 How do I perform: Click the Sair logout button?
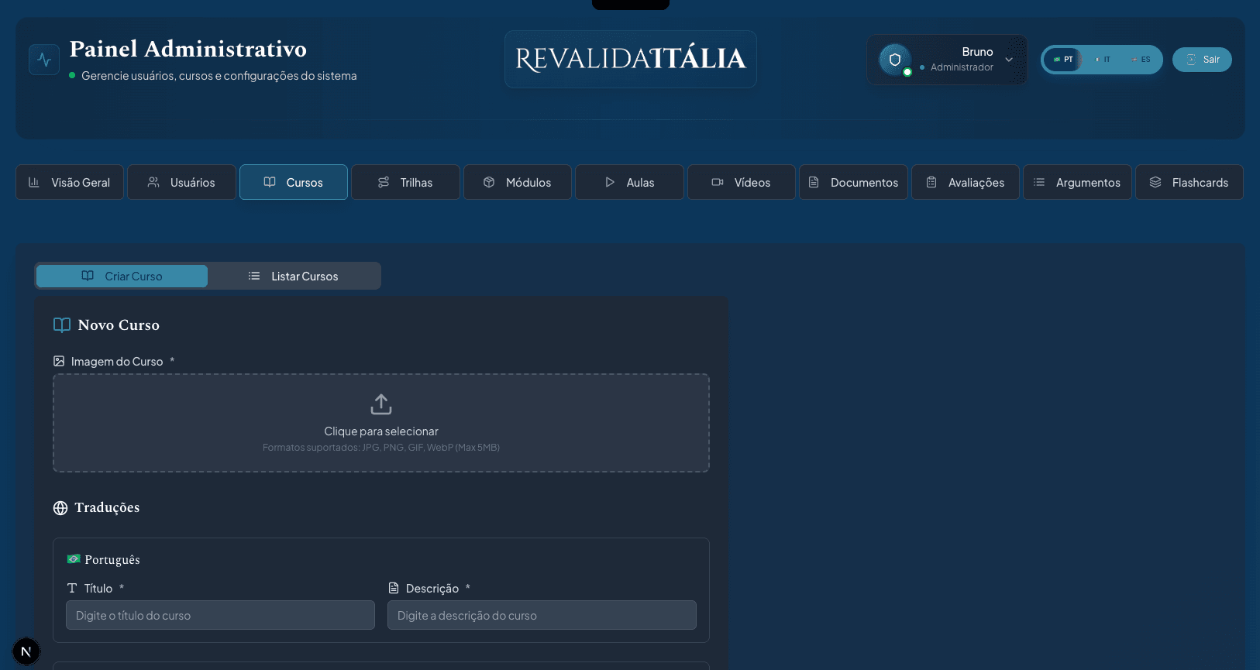(1202, 60)
